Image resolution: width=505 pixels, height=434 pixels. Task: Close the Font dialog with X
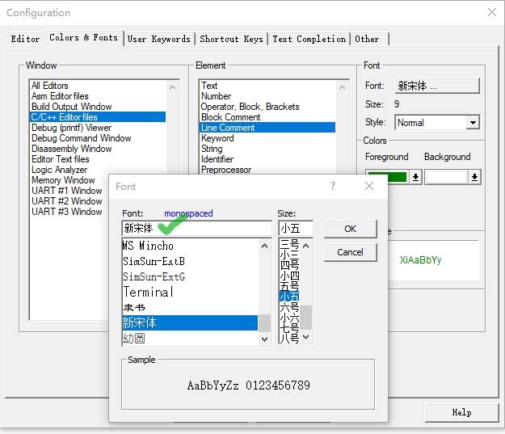pos(369,186)
